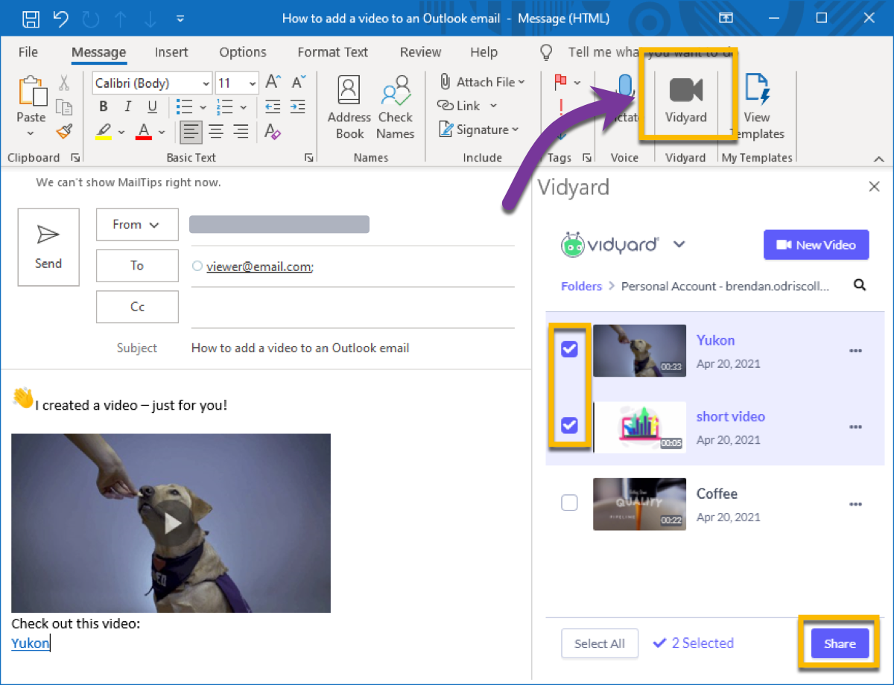The image size is (894, 685).
Task: Uncheck the Yukon video checkbox
Action: [x=569, y=348]
